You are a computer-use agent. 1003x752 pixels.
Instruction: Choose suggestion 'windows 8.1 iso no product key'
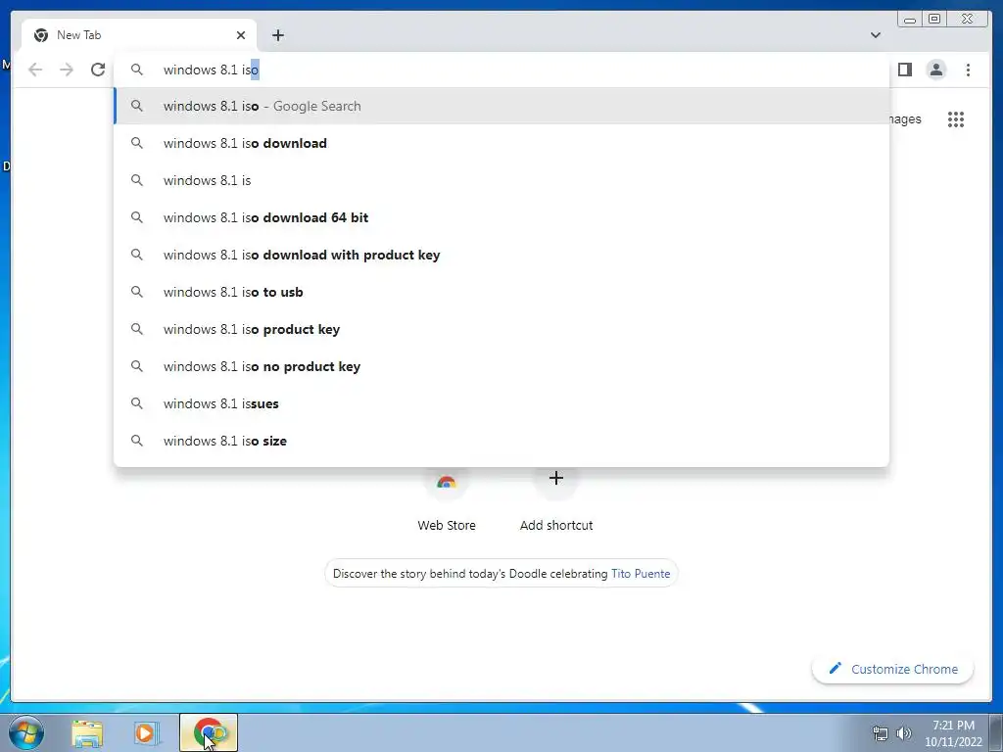point(501,366)
